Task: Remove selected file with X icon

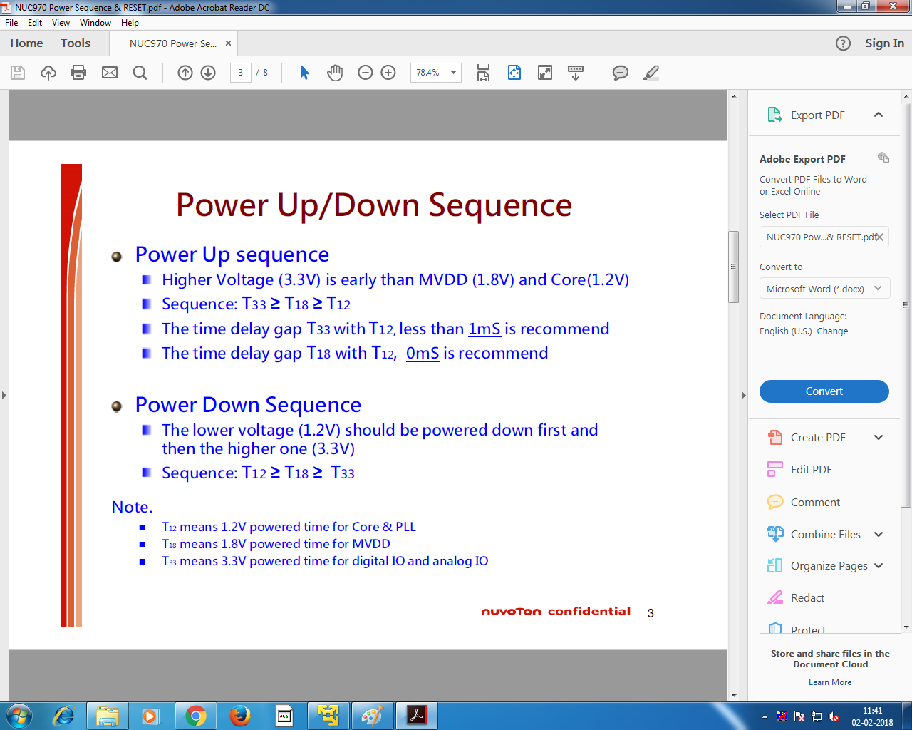Action: [880, 237]
